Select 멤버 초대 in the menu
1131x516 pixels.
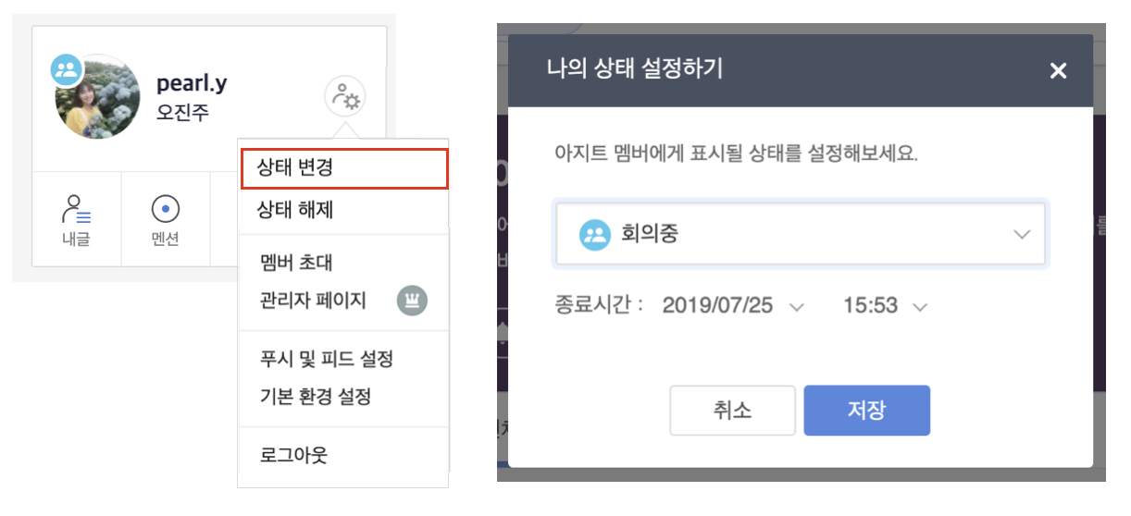pyautogui.click(x=296, y=264)
